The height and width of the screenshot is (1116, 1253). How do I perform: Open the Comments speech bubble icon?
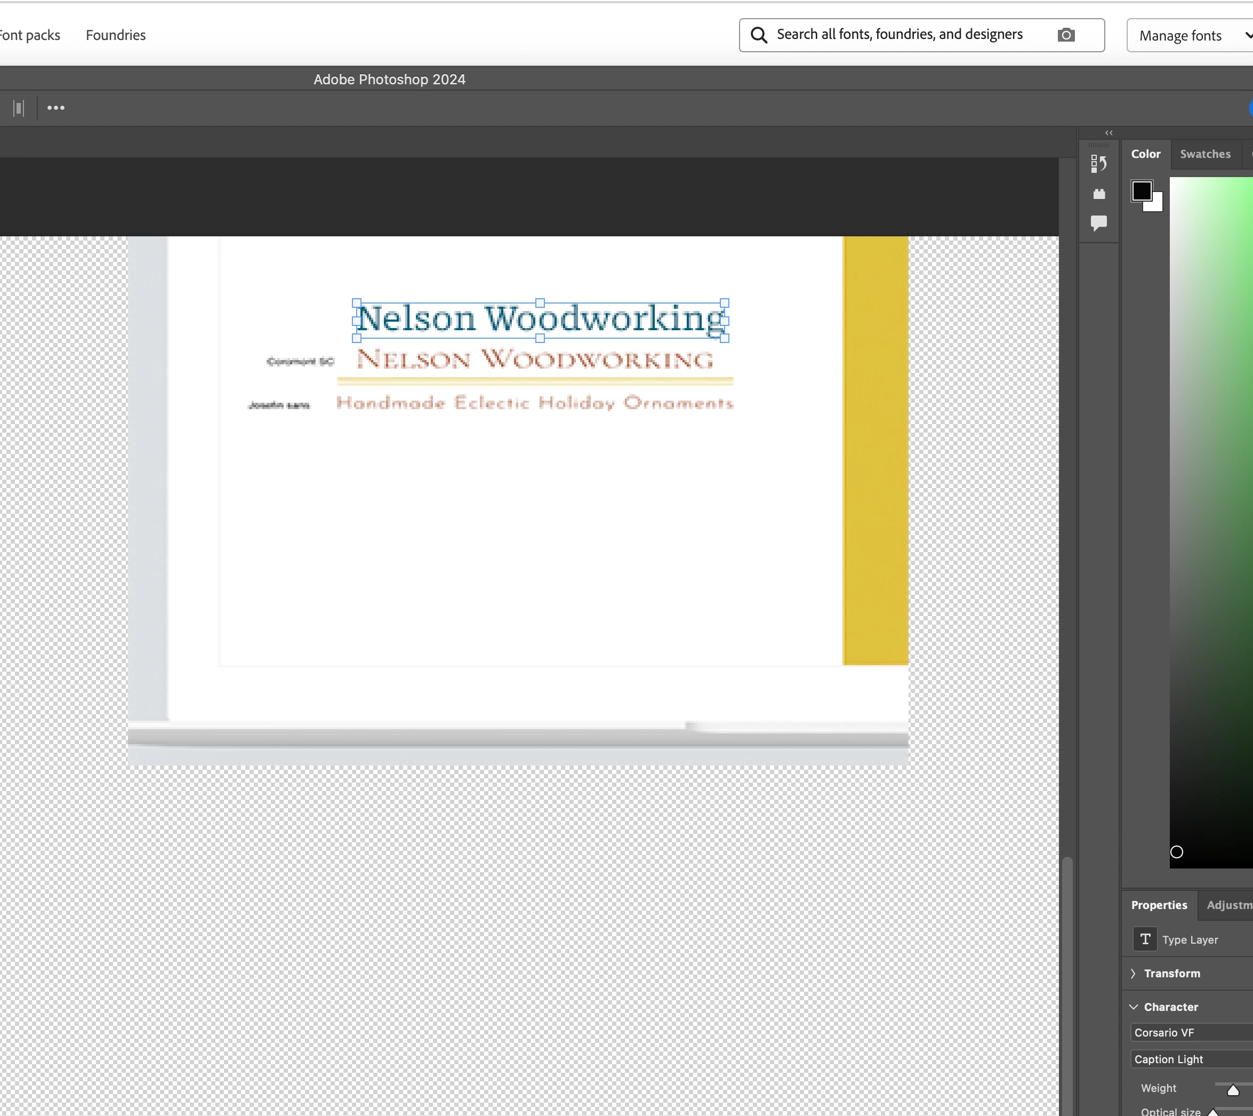1098,222
